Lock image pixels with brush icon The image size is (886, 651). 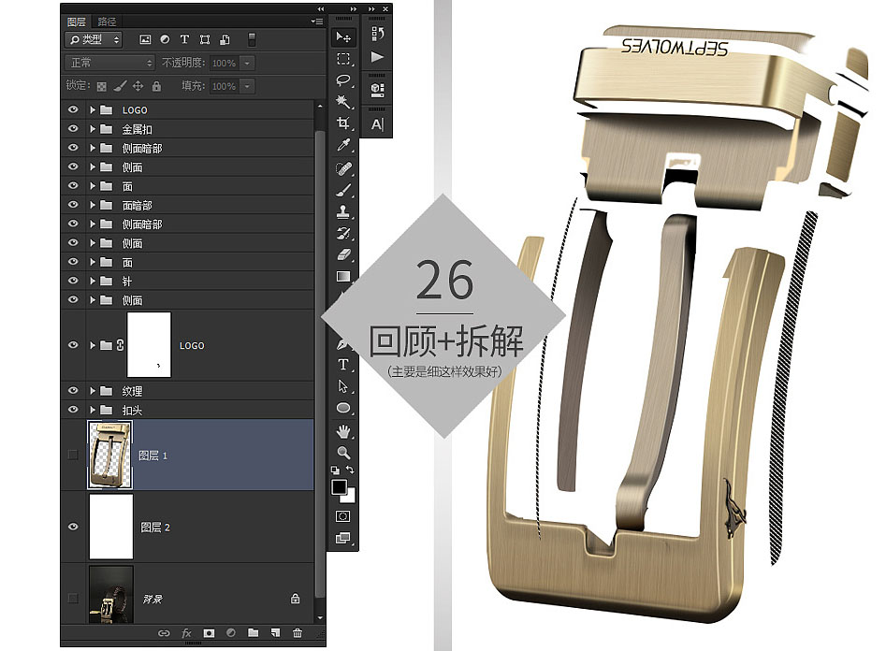[x=120, y=86]
